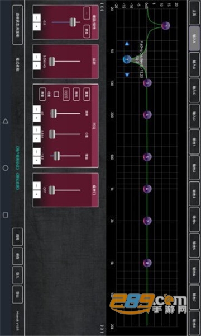Click the noise gate slider handle showing OFF
This screenshot has width=201, height=336.
click(51, 190)
